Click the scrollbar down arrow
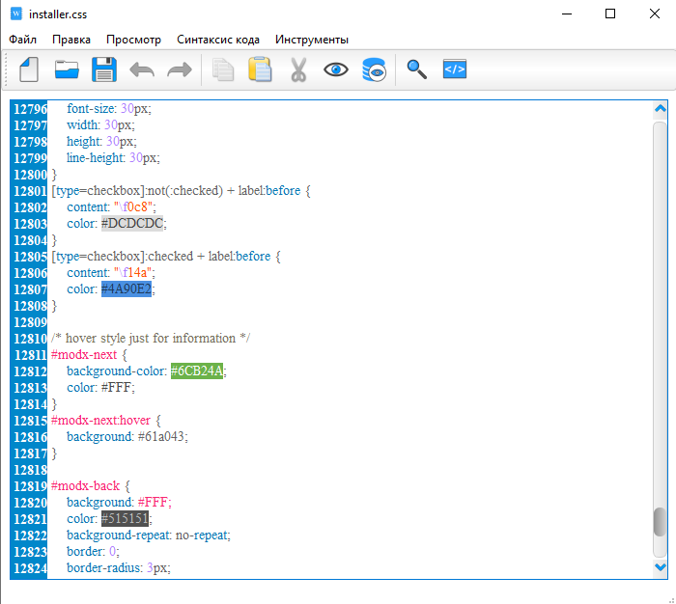This screenshot has height=604, width=676. coord(660,567)
